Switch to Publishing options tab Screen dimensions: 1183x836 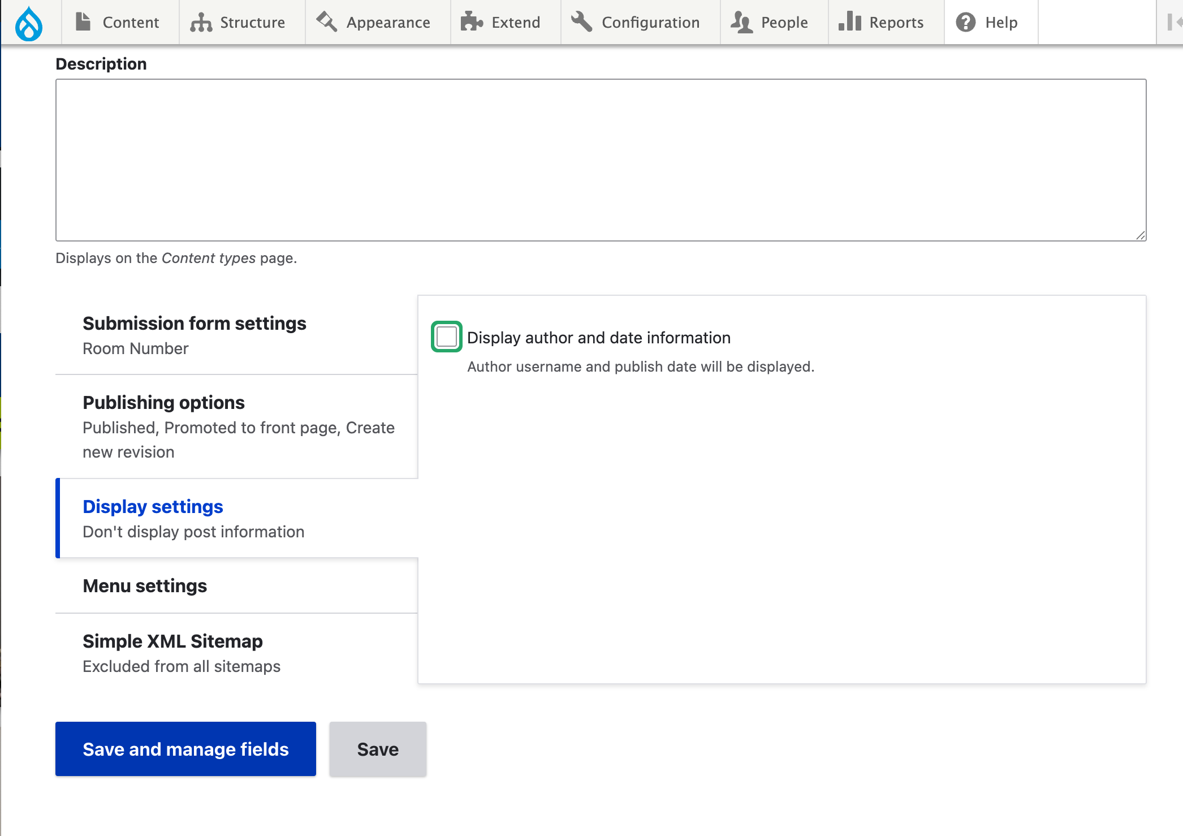tap(236, 426)
